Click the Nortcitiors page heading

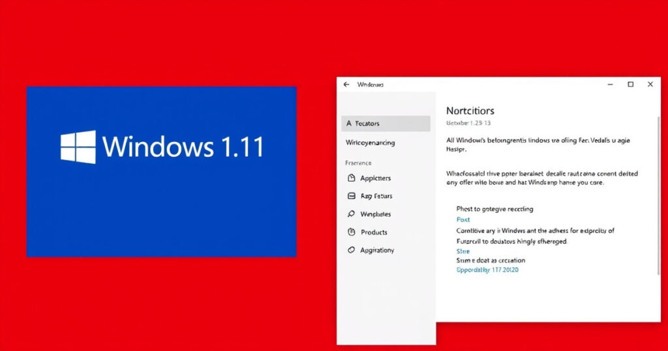[x=470, y=111]
